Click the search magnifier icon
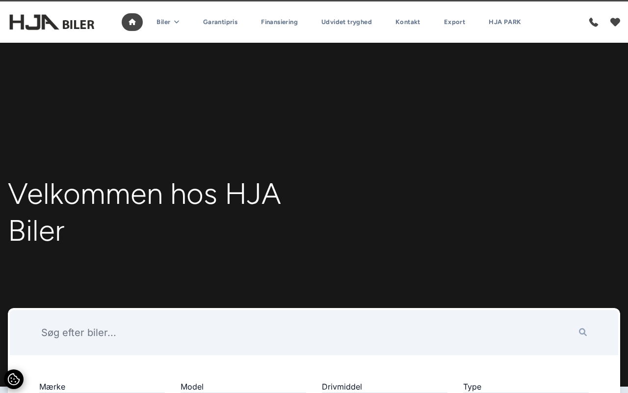This screenshot has height=393, width=628. click(x=583, y=332)
